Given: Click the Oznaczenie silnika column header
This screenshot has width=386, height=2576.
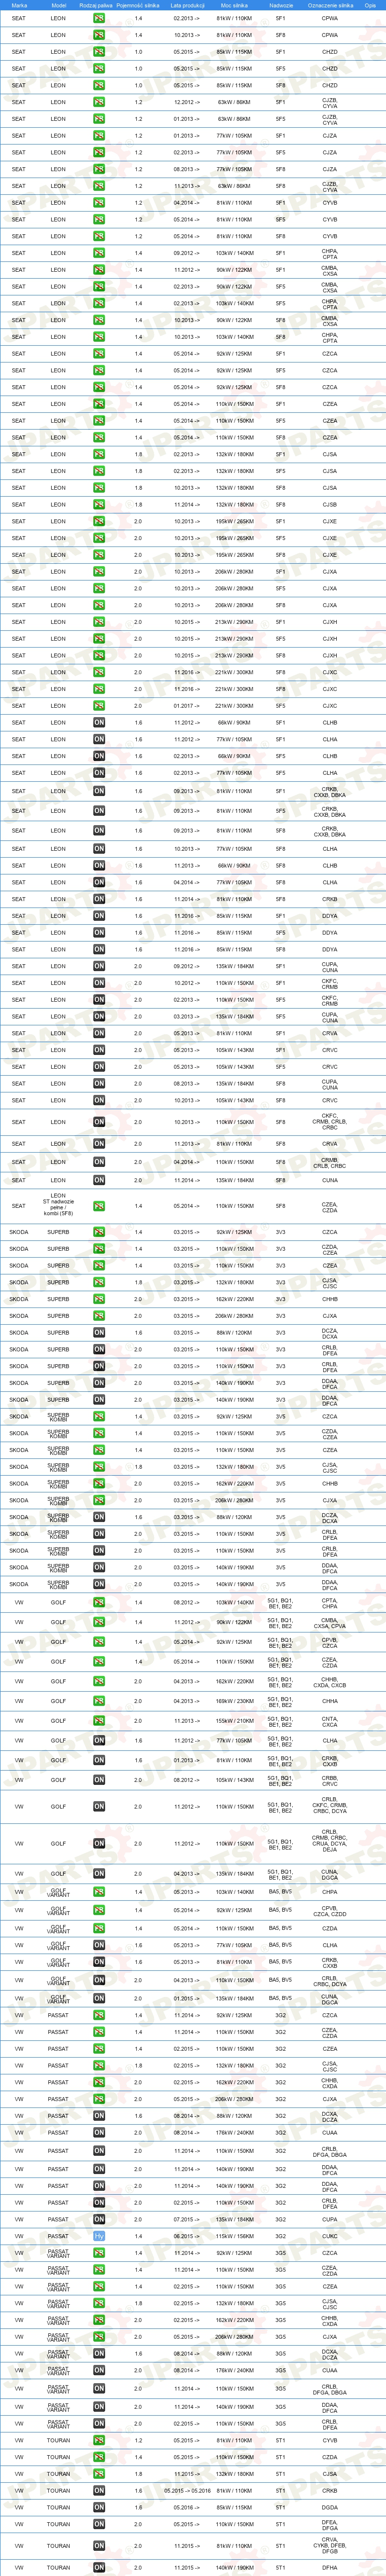Looking at the screenshot, I should pos(330,5).
